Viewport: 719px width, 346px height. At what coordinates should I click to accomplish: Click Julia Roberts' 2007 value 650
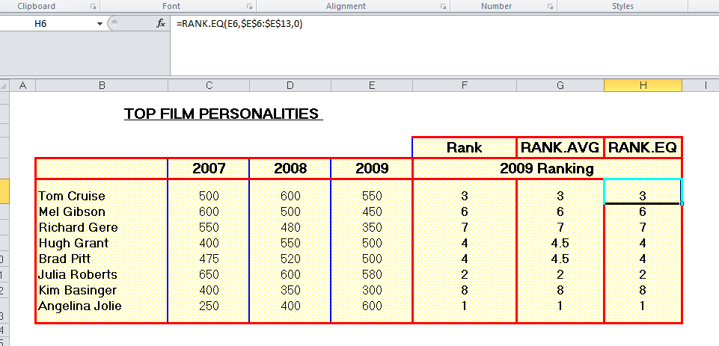tap(209, 274)
